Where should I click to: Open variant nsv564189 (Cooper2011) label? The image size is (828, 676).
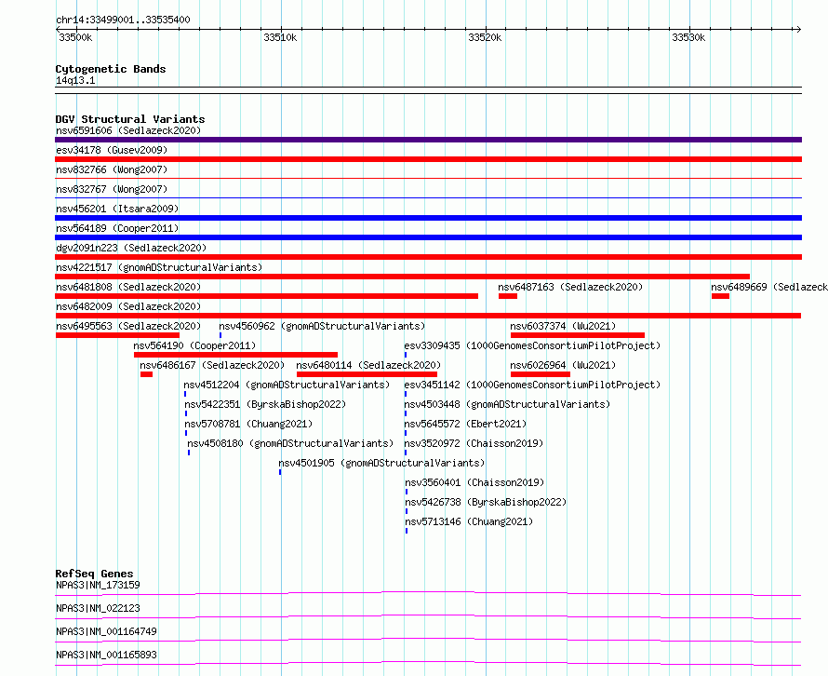117,228
